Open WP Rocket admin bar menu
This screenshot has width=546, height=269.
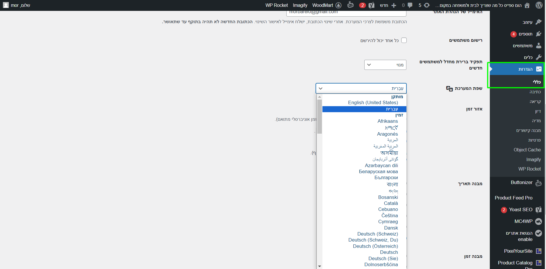(x=277, y=5)
